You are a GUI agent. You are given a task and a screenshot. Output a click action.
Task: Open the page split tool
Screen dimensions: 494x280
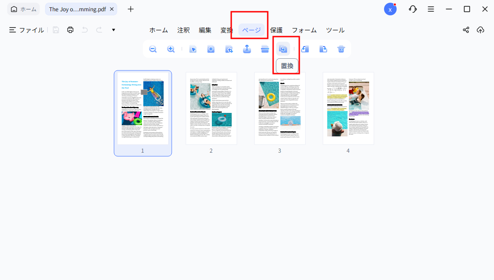coord(265,49)
